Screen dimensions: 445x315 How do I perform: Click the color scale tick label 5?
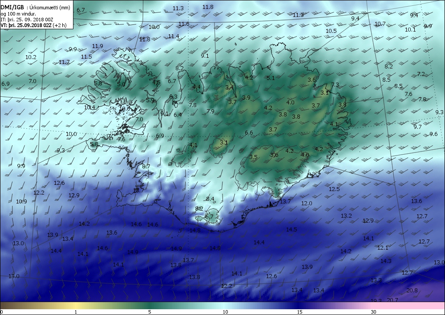[150, 312]
